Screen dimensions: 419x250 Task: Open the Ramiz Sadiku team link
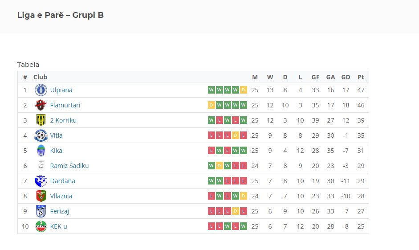pos(69,166)
